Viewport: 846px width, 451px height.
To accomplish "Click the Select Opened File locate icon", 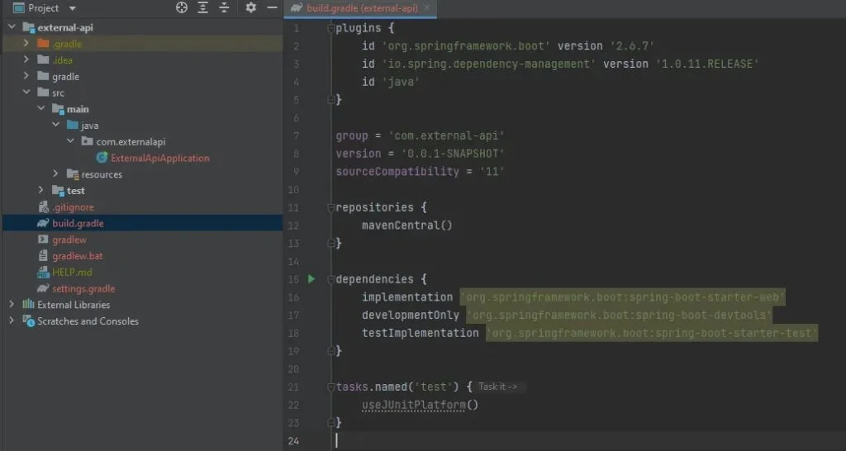I will point(182,8).
